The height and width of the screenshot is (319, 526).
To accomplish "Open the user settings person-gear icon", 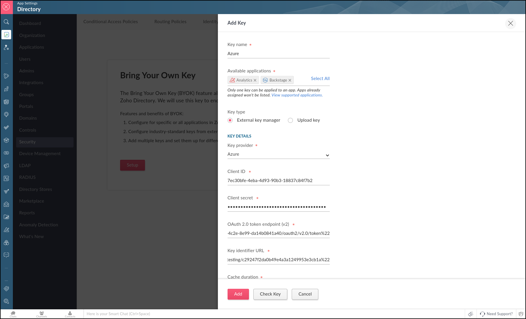I will (6, 47).
